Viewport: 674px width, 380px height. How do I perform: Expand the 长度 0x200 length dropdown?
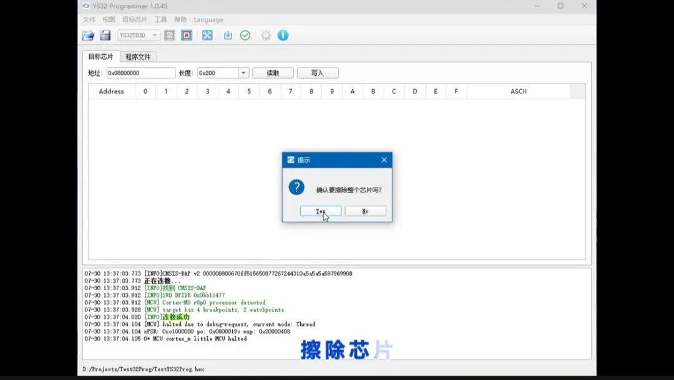point(243,73)
